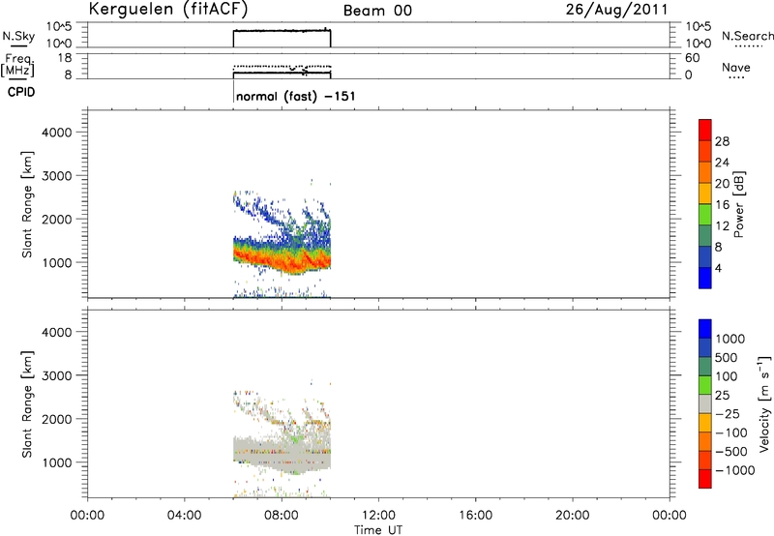Click the 'N.Search' legend label
The height and width of the screenshot is (536, 774).
[x=747, y=36]
